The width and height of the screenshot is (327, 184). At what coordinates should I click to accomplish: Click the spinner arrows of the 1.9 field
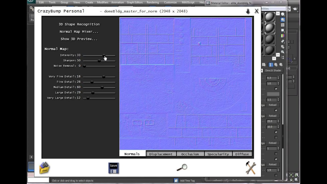[x=278, y=170]
